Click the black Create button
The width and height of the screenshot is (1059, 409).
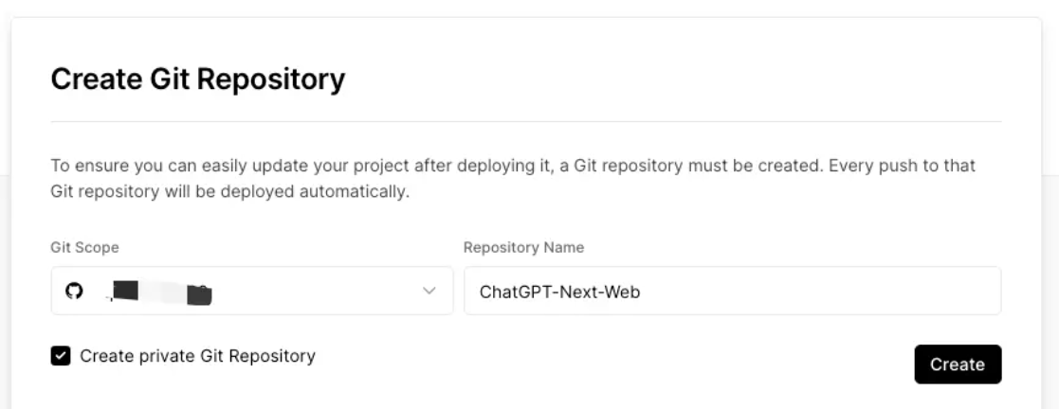[958, 365]
